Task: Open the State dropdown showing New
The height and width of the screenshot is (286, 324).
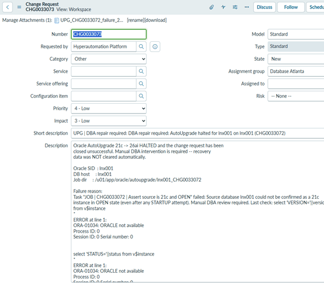Action: (296, 59)
